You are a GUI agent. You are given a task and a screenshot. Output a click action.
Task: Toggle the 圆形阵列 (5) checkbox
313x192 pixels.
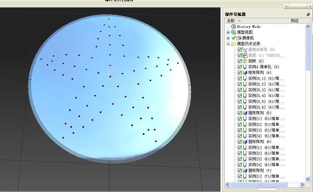click(240, 113)
